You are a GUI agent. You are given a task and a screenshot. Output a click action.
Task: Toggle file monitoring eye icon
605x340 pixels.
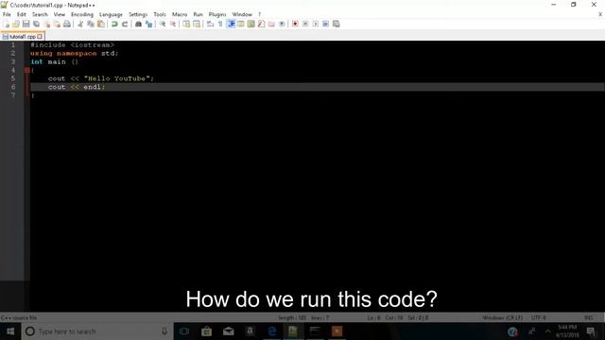(282, 24)
